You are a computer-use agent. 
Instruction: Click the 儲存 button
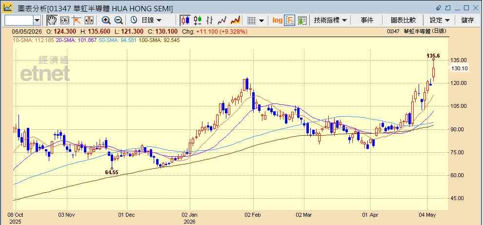click(467, 20)
